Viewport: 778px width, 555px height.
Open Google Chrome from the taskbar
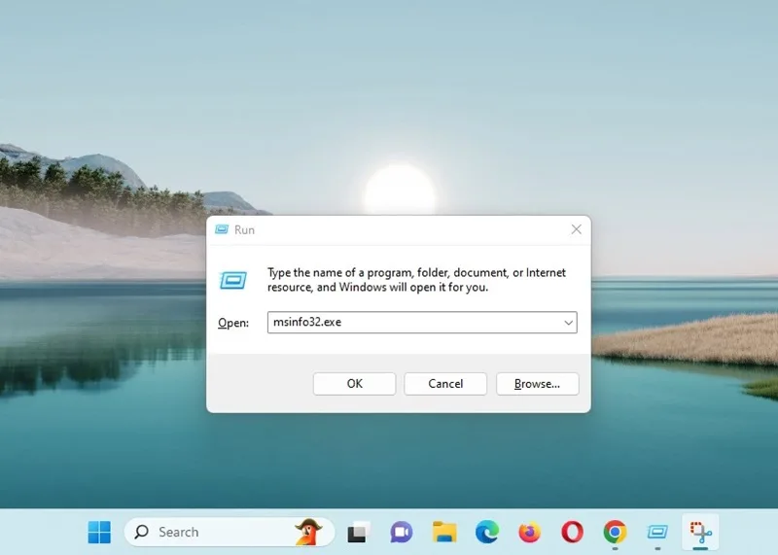point(615,533)
